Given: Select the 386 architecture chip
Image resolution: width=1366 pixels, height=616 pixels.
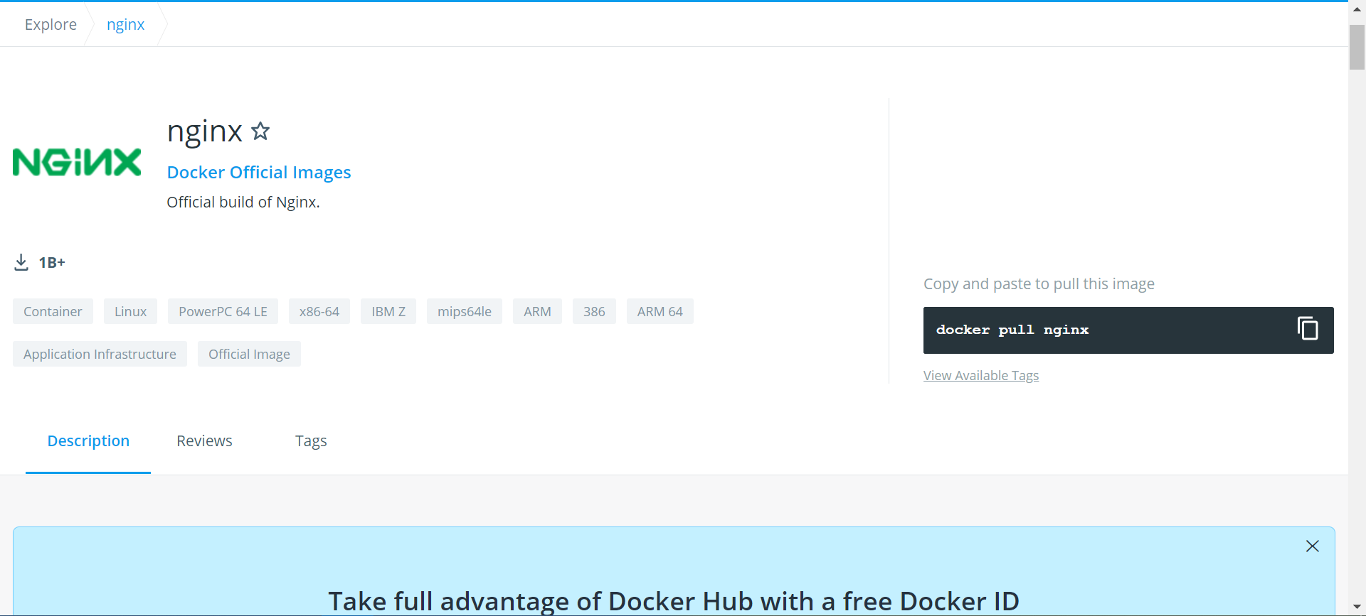Looking at the screenshot, I should coord(594,311).
